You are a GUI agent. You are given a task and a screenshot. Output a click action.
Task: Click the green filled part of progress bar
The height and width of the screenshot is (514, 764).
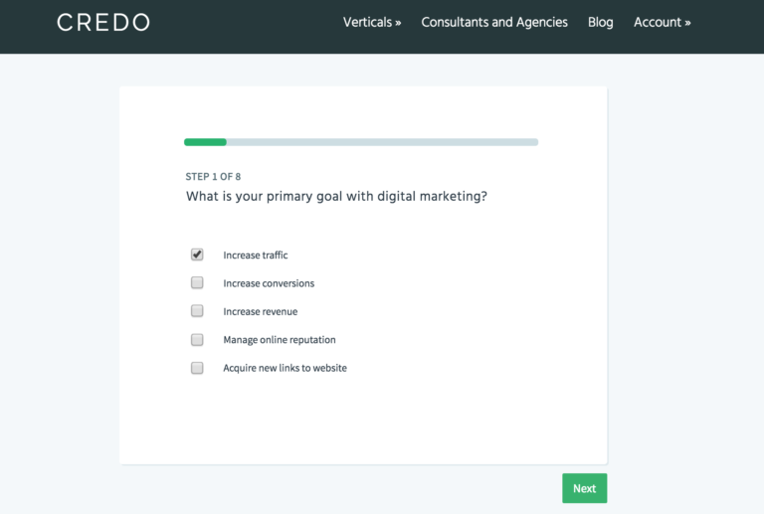coord(205,142)
